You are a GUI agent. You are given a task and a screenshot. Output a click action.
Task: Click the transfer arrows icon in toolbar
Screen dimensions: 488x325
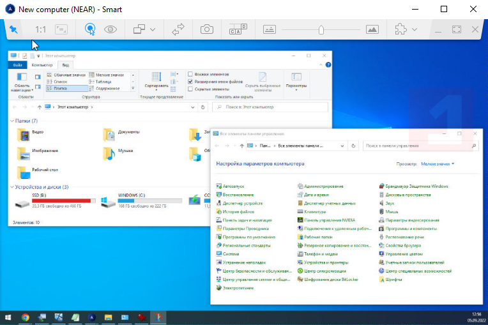(178, 29)
